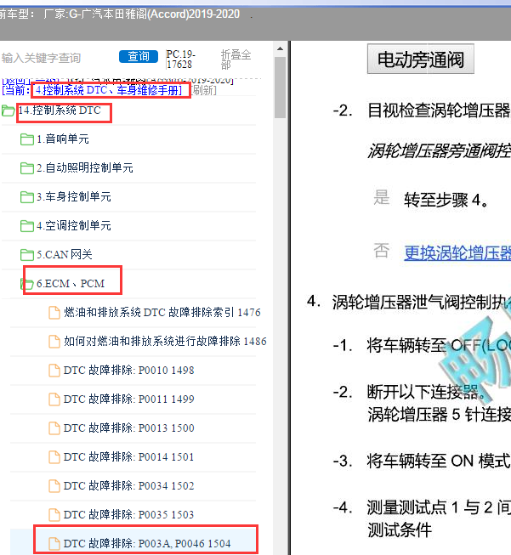The height and width of the screenshot is (555, 511).
Task: Expand folder icon of 3.车身控制单元
Action: click(x=27, y=197)
